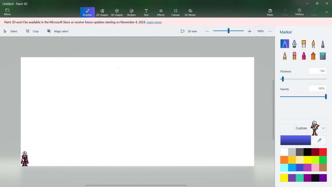
Task: Toggle 3D view mode
Action: 189,31
